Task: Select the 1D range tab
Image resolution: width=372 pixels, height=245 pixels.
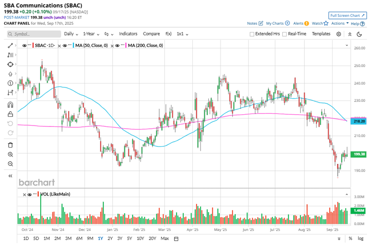Action: 26,238
